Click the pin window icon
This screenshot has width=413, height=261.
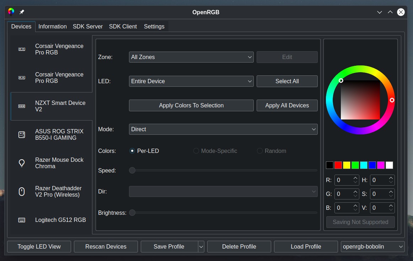click(22, 12)
